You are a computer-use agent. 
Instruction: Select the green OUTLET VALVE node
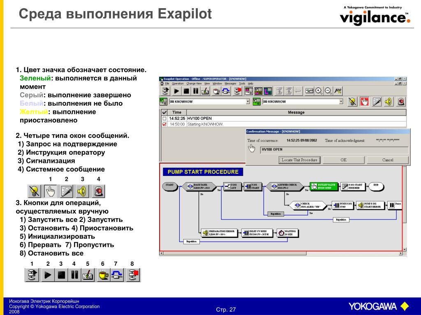[324, 187]
